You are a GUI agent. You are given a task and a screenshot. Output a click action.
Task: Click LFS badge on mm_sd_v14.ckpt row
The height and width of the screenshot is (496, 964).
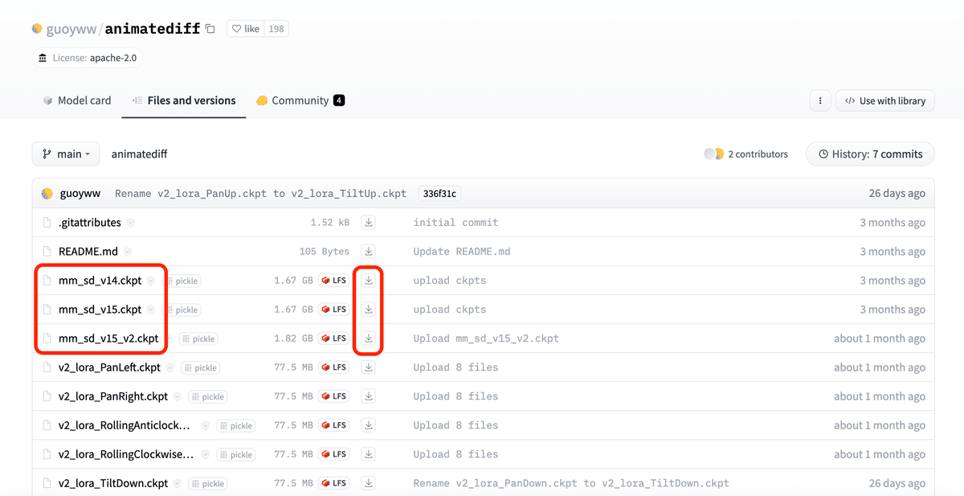point(333,281)
